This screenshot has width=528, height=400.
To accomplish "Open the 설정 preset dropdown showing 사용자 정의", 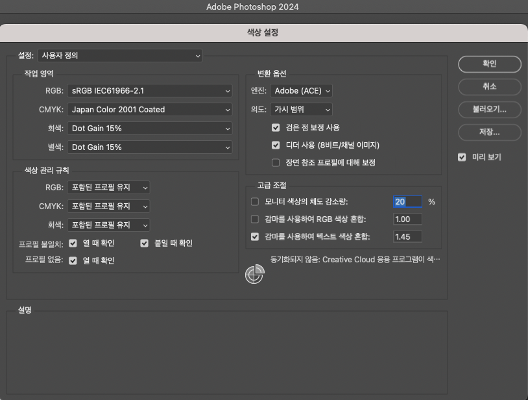I will tap(121, 56).
